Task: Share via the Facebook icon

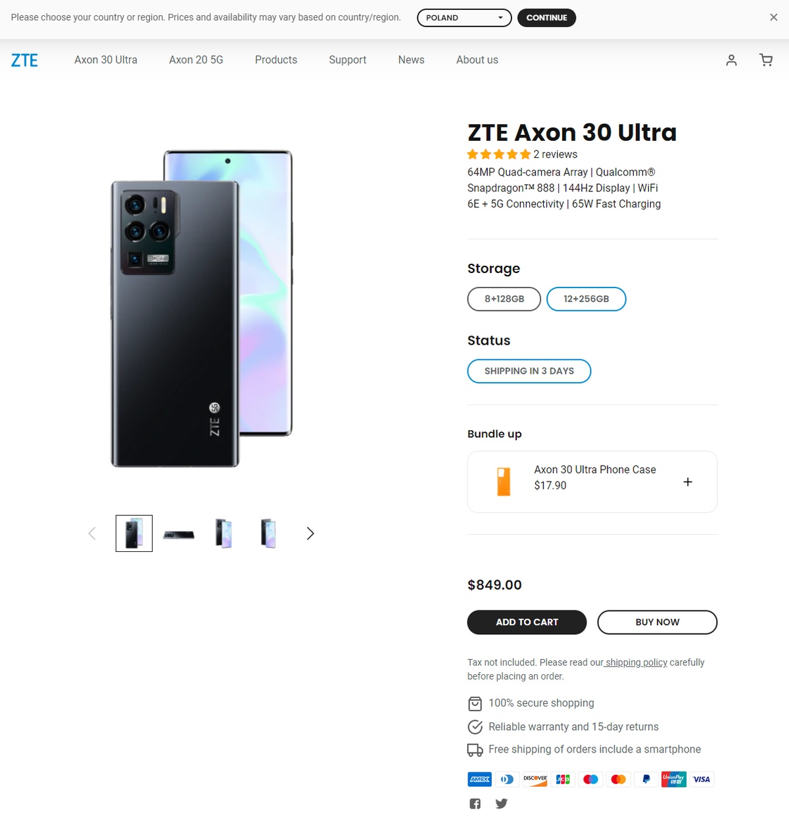Action: [x=475, y=803]
